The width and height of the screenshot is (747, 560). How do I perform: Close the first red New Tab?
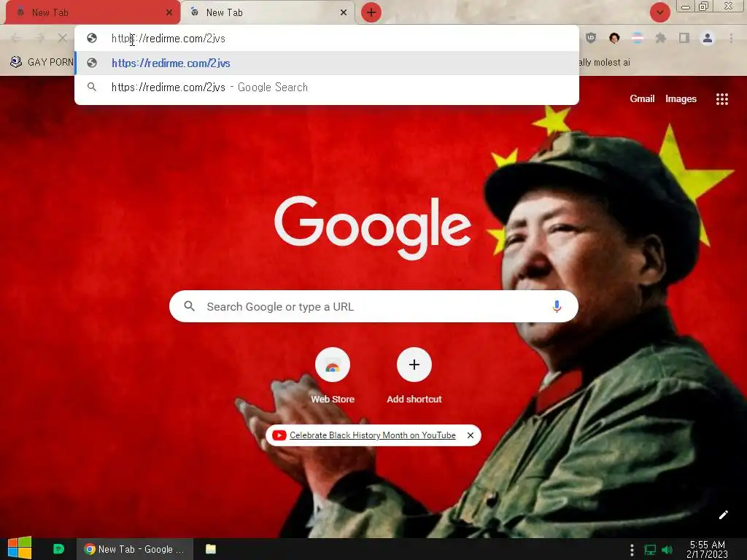click(169, 12)
